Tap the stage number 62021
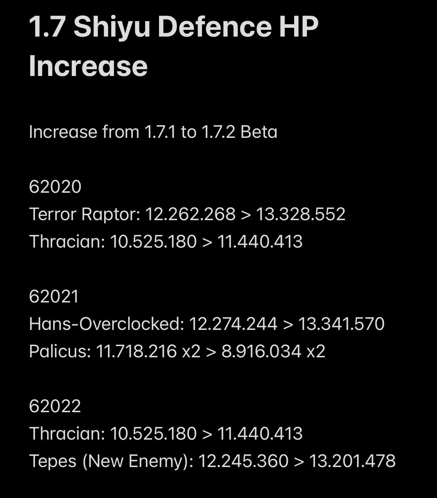437x498 pixels. 54,296
